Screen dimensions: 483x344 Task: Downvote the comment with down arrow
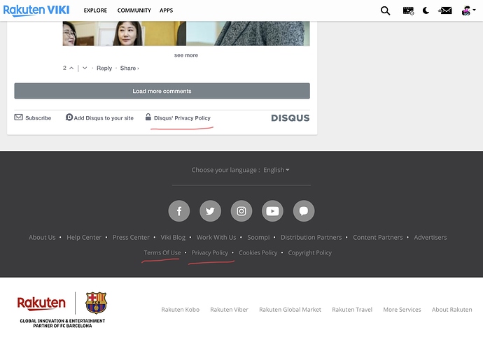pos(85,68)
